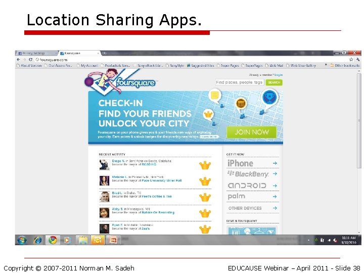Open Melanie L.'s profile link

pyautogui.click(x=120, y=177)
